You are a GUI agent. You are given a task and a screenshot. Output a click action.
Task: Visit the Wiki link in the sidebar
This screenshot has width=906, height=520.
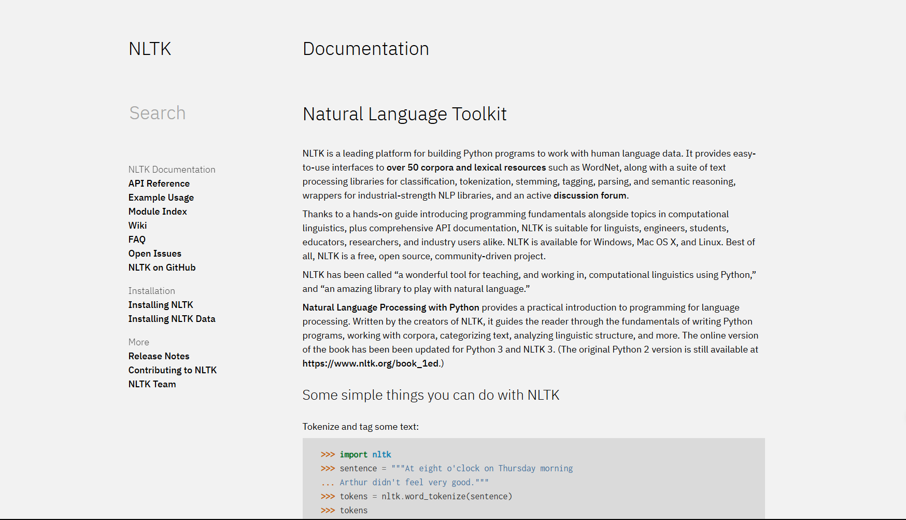click(138, 226)
